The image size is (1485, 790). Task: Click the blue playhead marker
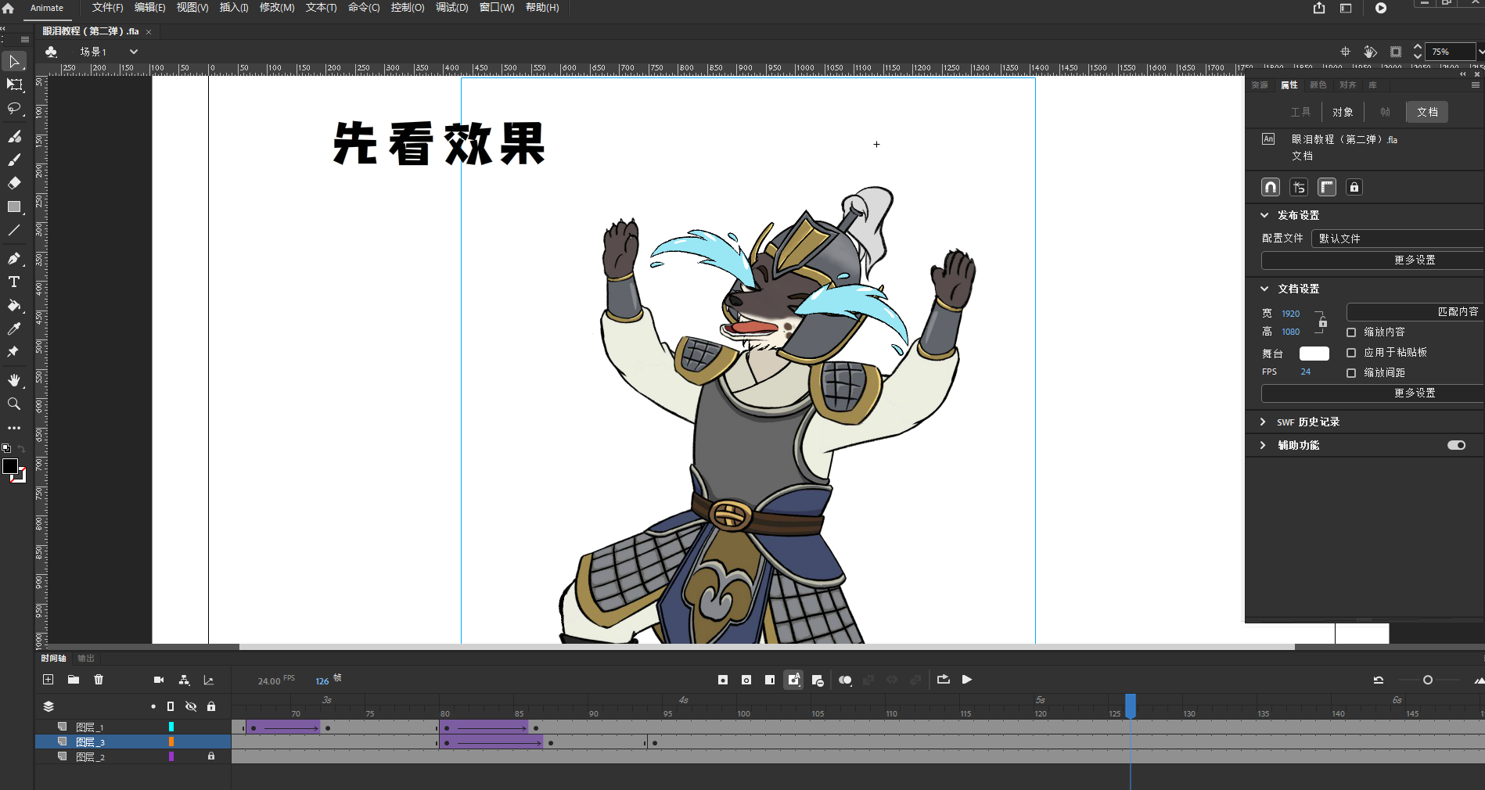1131,706
